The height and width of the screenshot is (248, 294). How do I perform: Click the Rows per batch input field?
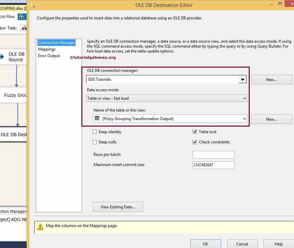coord(213,155)
